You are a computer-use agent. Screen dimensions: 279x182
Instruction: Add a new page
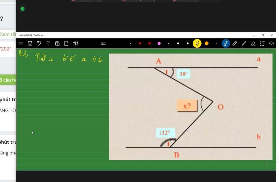click(66, 43)
